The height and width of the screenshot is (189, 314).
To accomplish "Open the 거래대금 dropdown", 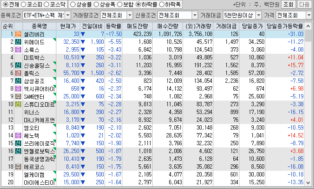I will coord(259,15).
